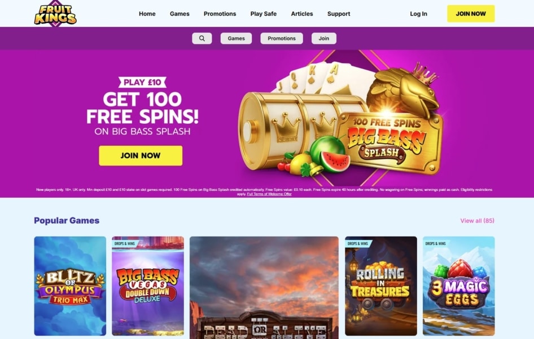Open the 3 Magic Eggs game
Screen dimensions: 534x339
[x=458, y=286]
